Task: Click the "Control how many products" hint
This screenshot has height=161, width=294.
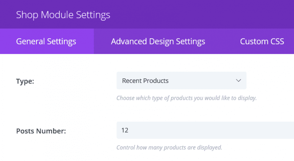Action: click(x=169, y=147)
